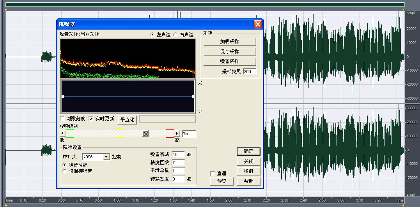Click the left control point on the curve
Image resolution: width=420 pixels, height=207 pixels.
point(63,96)
